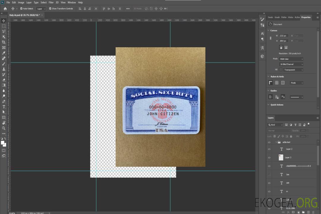This screenshot has height=214, width=321.
Task: Toggle layer filtering on/off switch
Action: tap(309, 124)
